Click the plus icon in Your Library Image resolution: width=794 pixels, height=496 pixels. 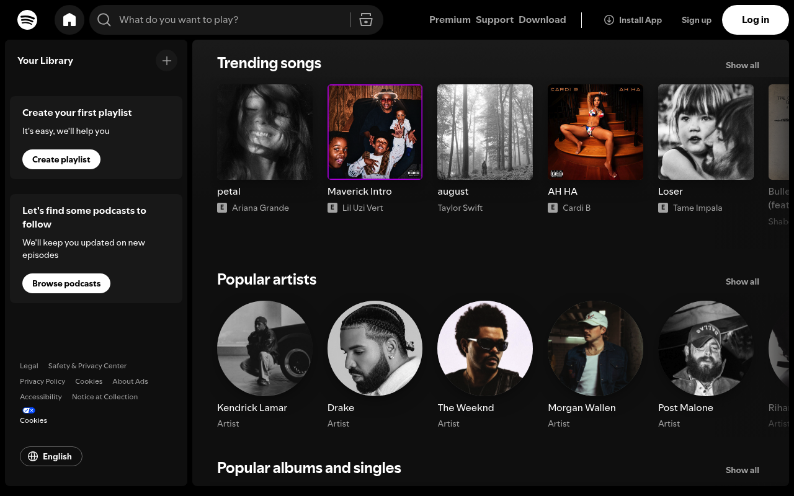166,61
